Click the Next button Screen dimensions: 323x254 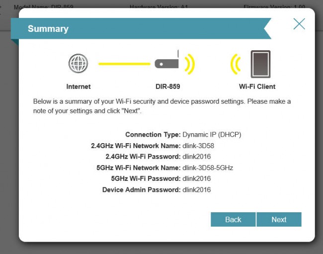click(279, 219)
